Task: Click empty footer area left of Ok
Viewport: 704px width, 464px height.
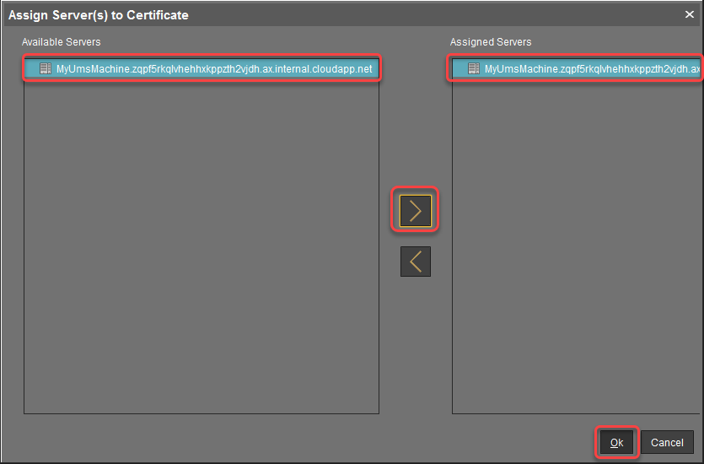Action: (x=337, y=442)
